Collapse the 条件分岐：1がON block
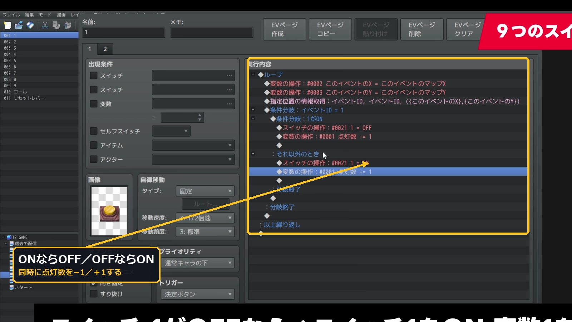572x322 pixels. [253, 118]
